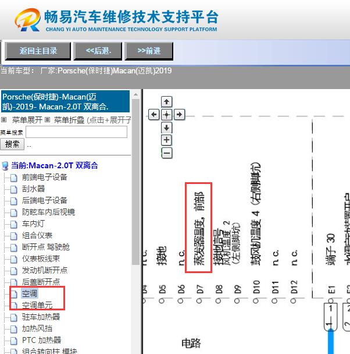
Task: Click the pan up arrow icon
Action: coord(166,101)
